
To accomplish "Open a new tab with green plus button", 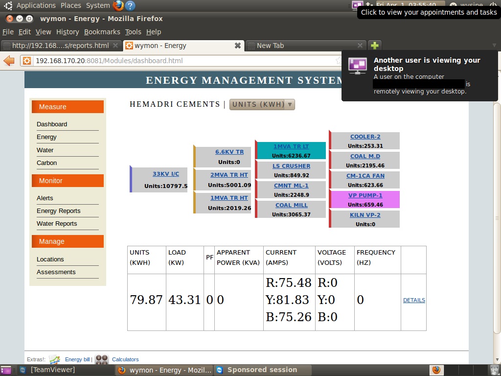I will click(375, 46).
